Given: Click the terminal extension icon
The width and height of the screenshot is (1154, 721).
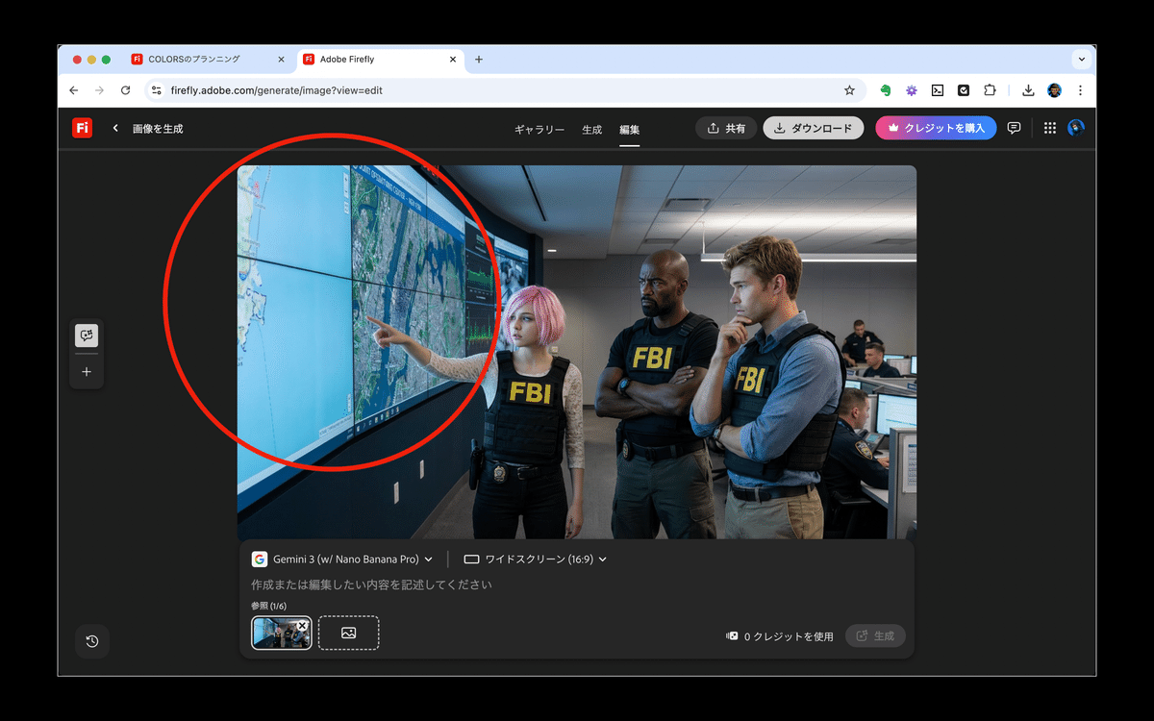Looking at the screenshot, I should pyautogui.click(x=938, y=90).
